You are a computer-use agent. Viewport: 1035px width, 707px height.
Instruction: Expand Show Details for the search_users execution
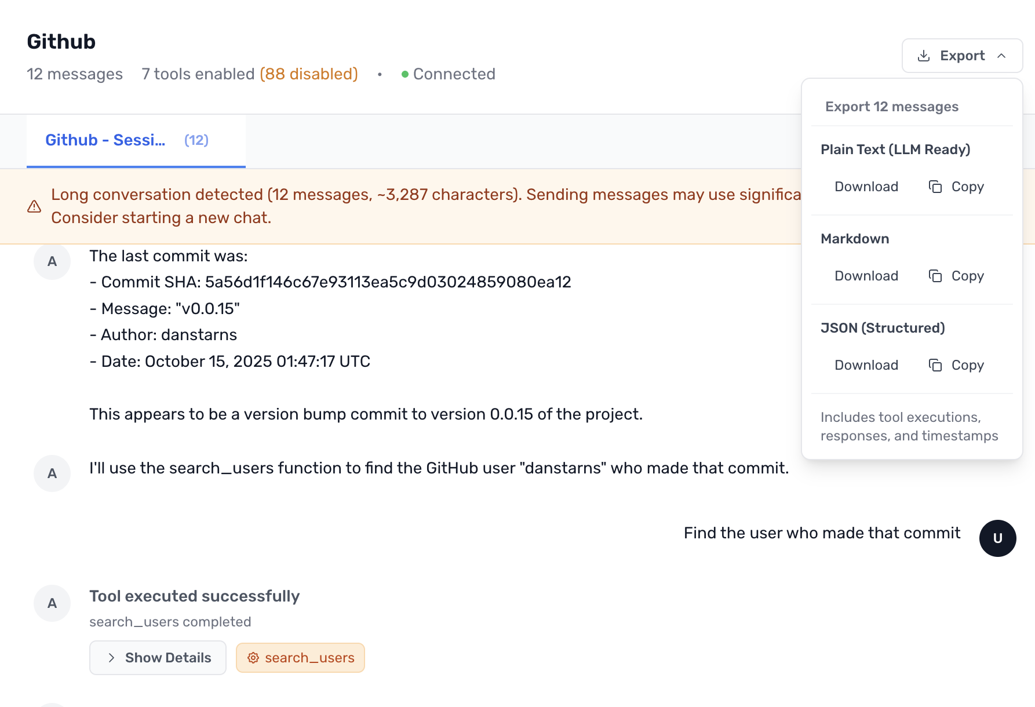158,658
